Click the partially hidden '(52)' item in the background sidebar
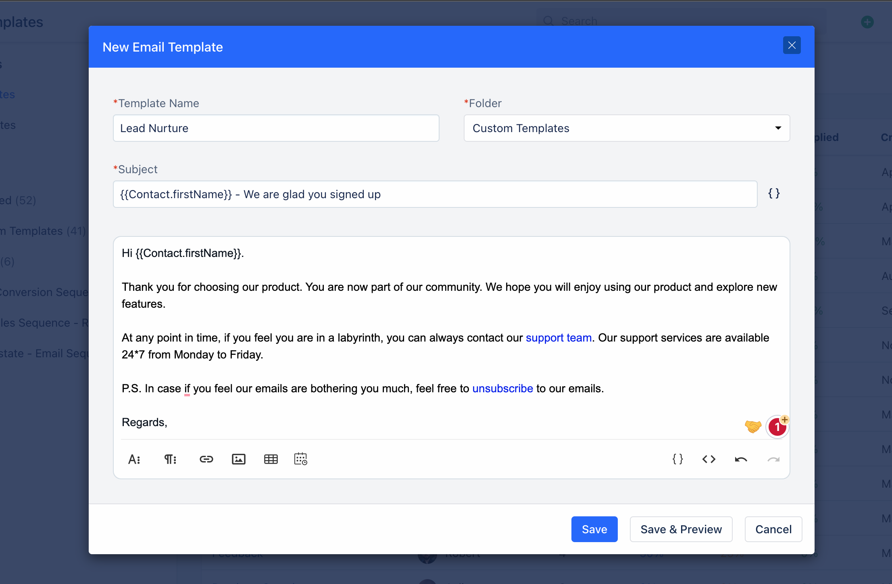This screenshot has height=584, width=892. [x=18, y=200]
